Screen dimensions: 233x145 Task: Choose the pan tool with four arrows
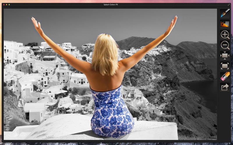[x=225, y=55]
